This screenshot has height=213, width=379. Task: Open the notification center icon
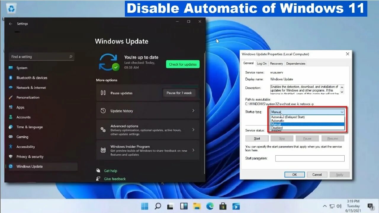[x=370, y=206]
